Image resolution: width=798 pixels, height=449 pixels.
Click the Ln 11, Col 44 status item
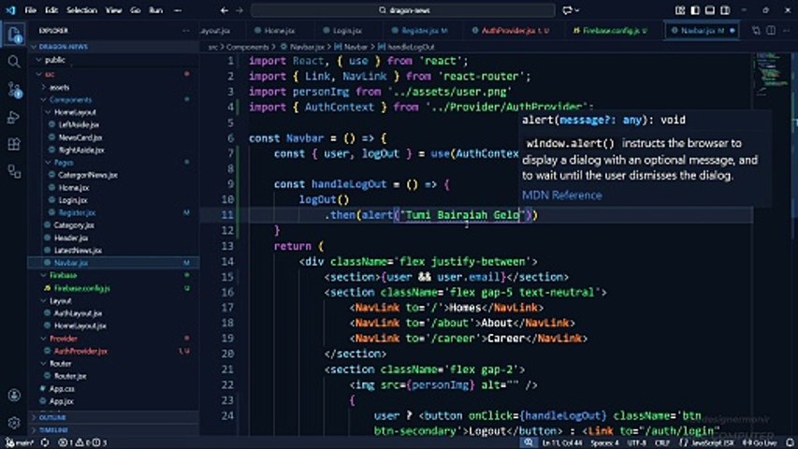pos(562,442)
